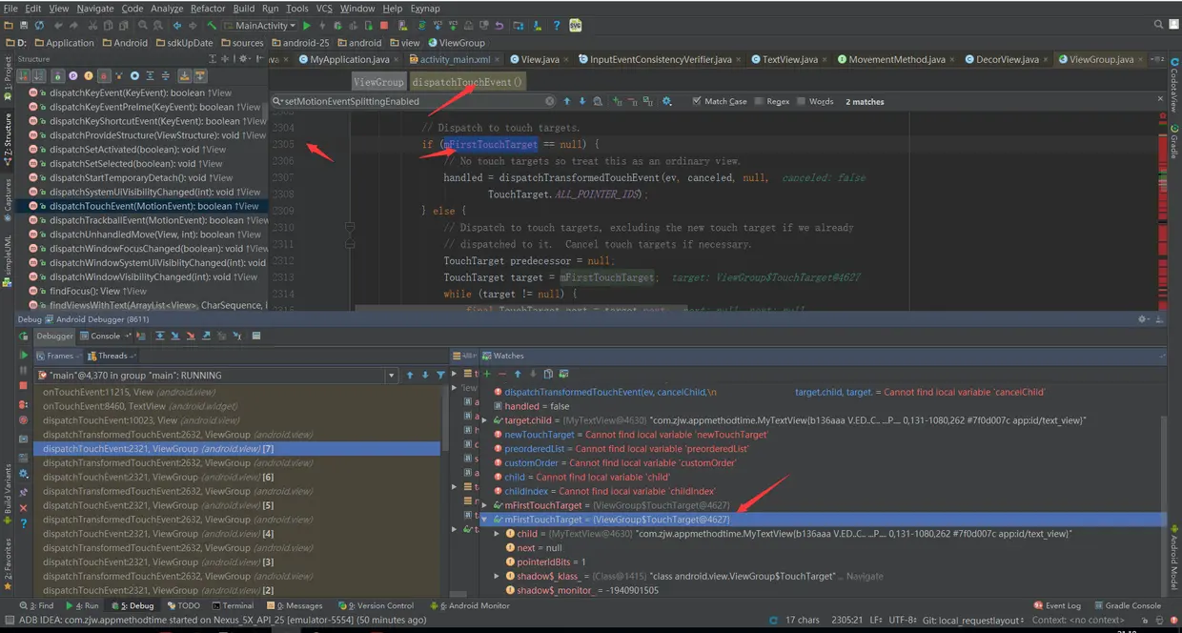Viewport: 1182px width, 633px height.
Task: Open Terminal tool window button
Action: (x=232, y=605)
